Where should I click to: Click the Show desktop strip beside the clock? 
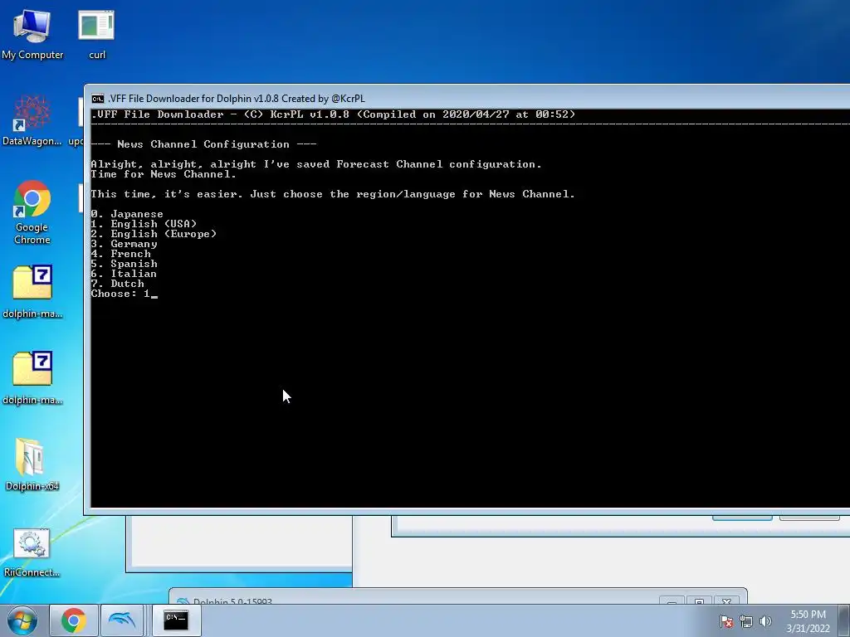[844, 620]
